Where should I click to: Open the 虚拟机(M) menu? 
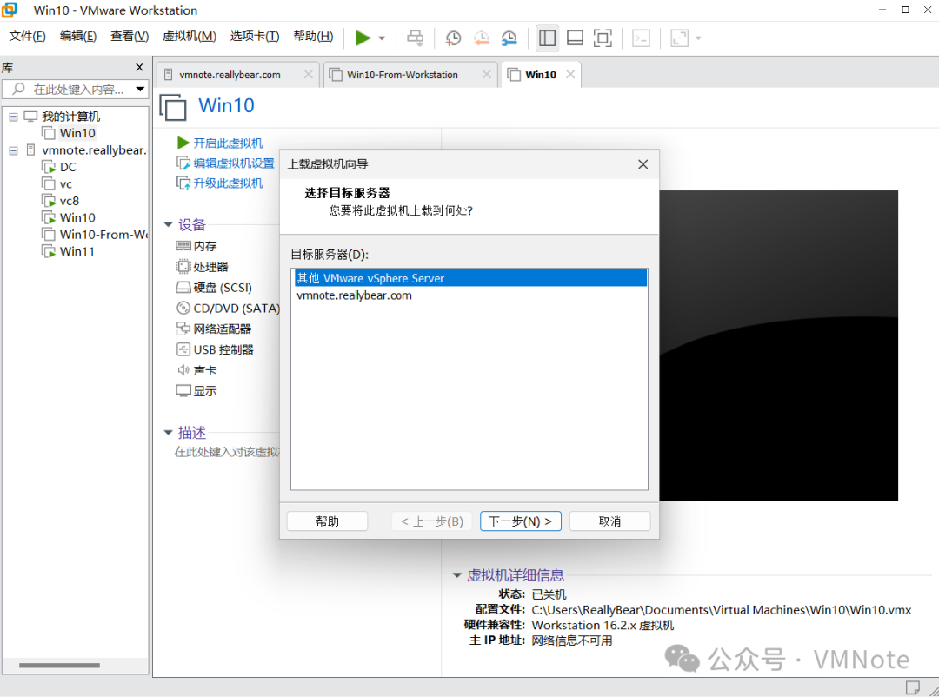[x=190, y=36]
